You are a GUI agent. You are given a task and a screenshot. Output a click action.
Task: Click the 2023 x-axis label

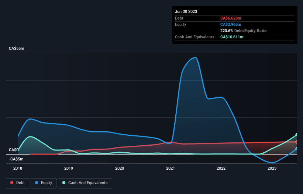(272, 168)
